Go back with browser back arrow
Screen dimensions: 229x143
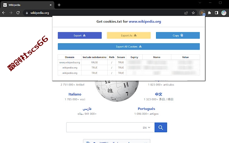(x=4, y=13)
